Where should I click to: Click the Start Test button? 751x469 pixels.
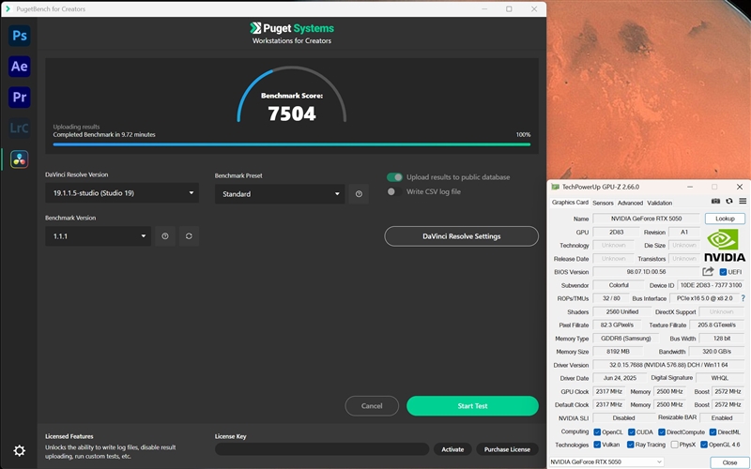[x=472, y=406]
